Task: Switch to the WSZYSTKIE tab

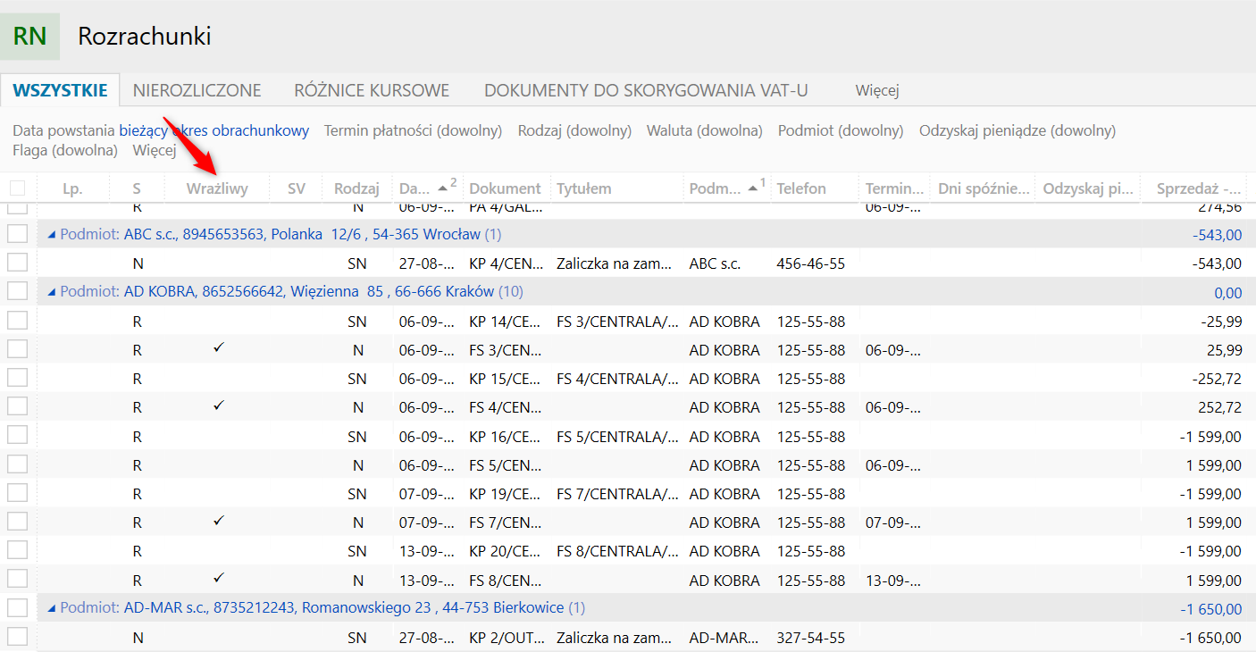Action: tap(61, 90)
